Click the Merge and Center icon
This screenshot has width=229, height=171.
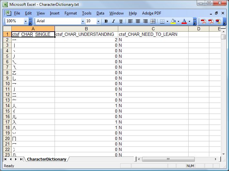(153, 21)
